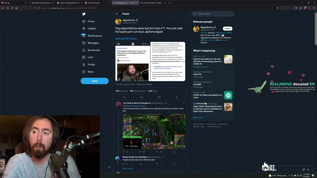This screenshot has width=317, height=178.
Task: View the 343 Retweets list
Action: pos(121,91)
